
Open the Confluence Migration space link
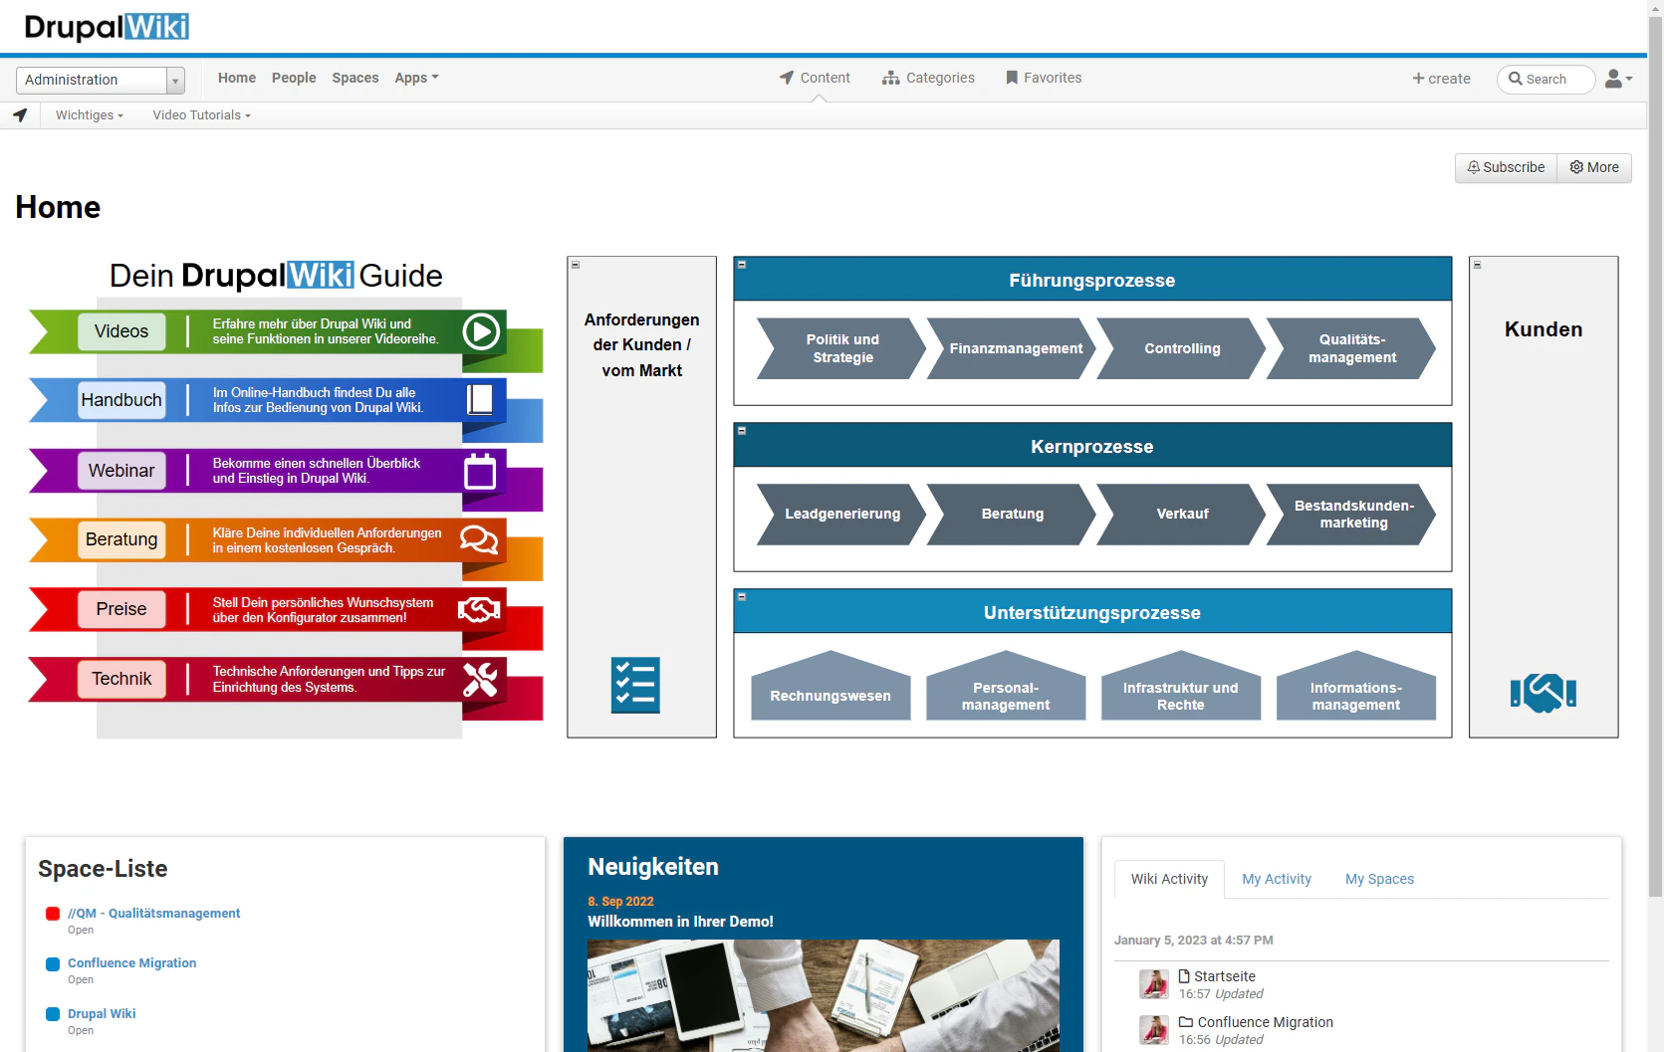[x=131, y=962]
